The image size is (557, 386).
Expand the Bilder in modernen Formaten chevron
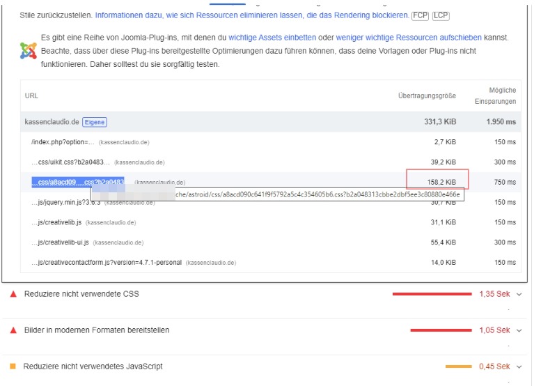point(519,330)
